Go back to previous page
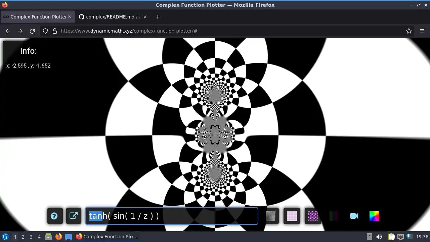The width and height of the screenshot is (430, 242). pos(8,31)
